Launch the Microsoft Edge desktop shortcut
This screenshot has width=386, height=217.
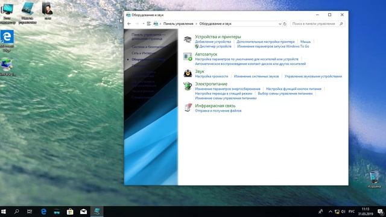point(7,41)
